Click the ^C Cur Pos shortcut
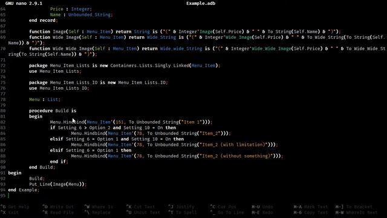The width and height of the screenshot is (387, 218). point(223,206)
